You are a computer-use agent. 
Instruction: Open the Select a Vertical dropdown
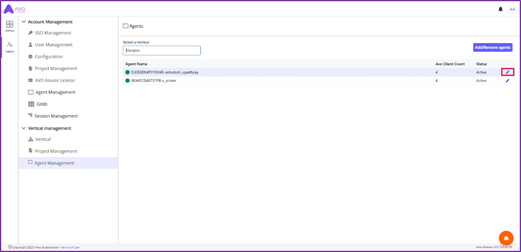click(162, 51)
